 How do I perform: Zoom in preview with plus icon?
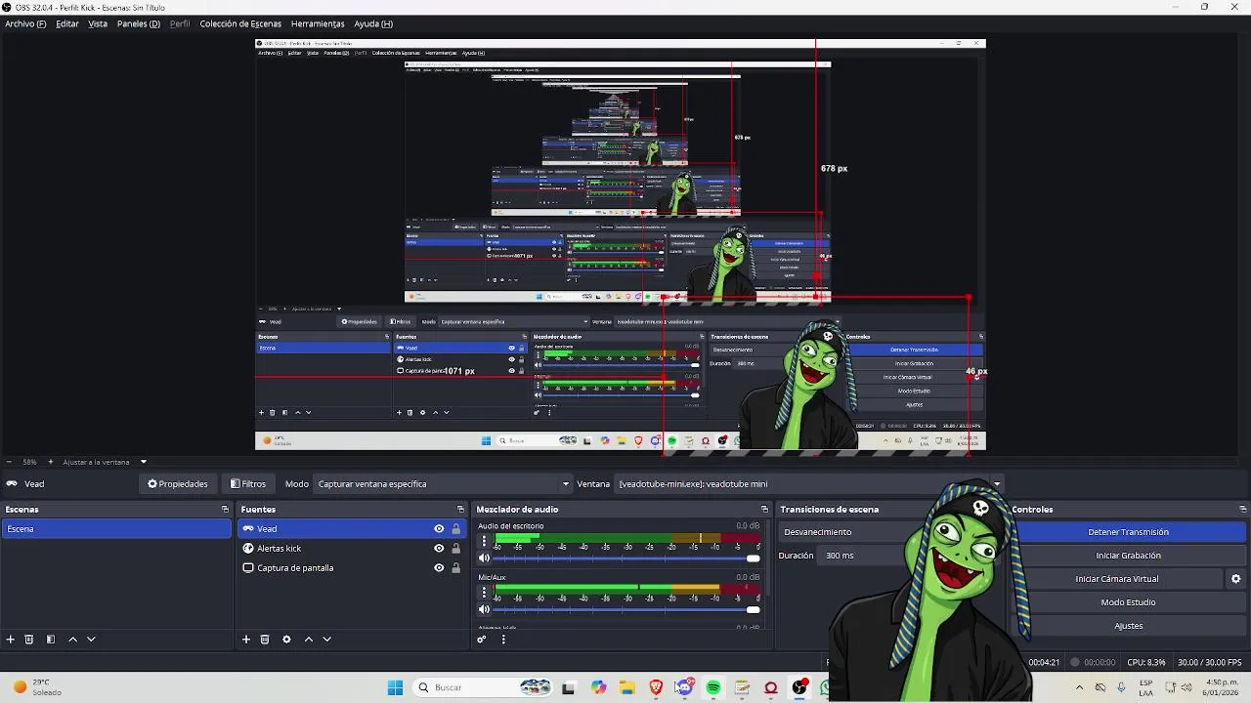51,462
